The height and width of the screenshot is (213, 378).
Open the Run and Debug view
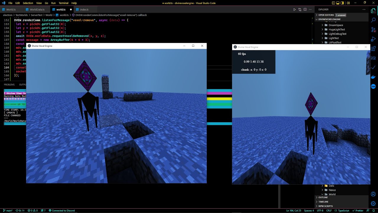tap(373, 39)
